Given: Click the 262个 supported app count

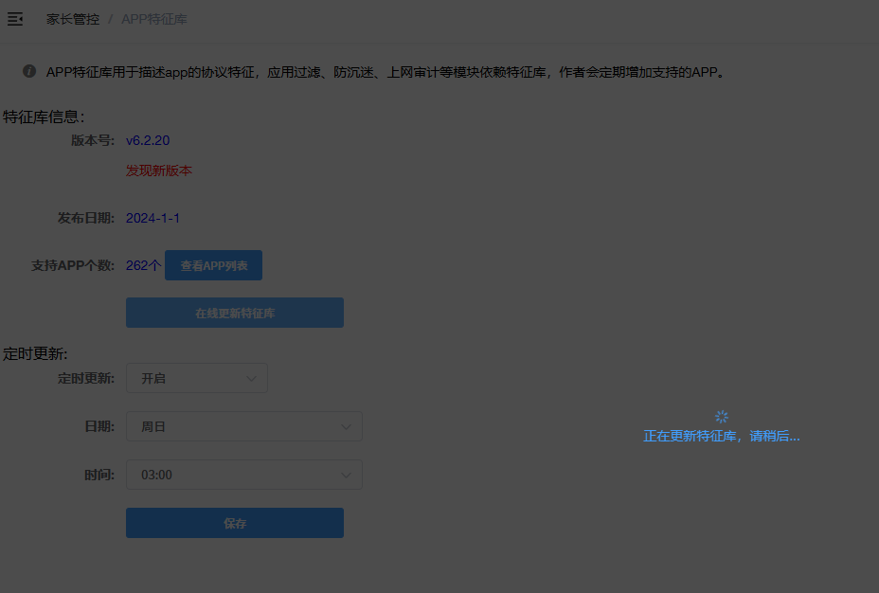Looking at the screenshot, I should click(x=144, y=265).
